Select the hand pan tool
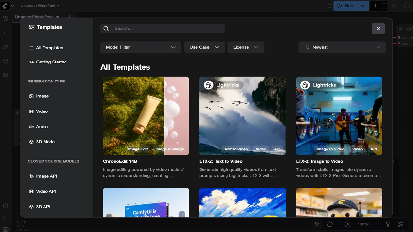 (x=330, y=224)
